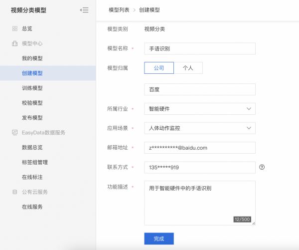Click the 联系方式 phone input field
The width and height of the screenshot is (299, 250).
(x=200, y=167)
